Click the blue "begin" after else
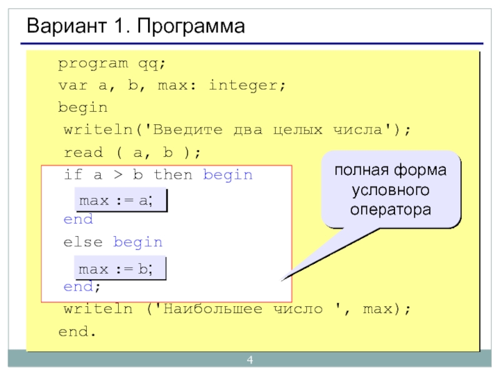 pos(137,242)
